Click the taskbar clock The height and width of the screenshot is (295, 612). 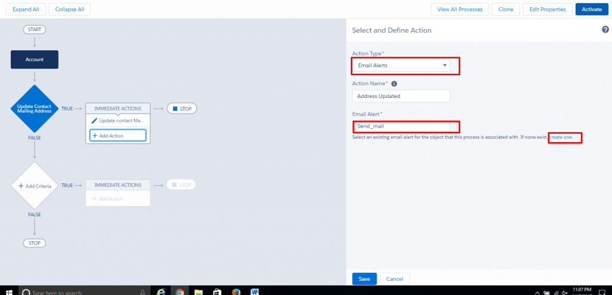(x=582, y=291)
